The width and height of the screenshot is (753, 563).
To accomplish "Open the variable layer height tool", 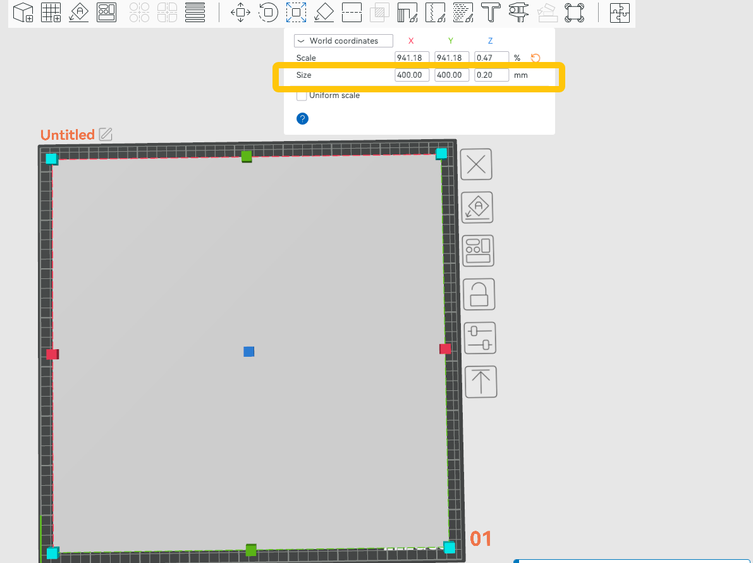I will [x=196, y=13].
